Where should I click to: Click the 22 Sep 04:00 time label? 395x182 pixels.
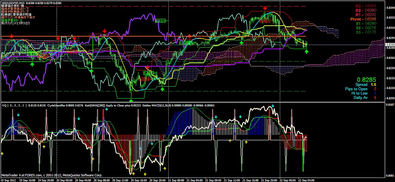[x=307, y=180]
